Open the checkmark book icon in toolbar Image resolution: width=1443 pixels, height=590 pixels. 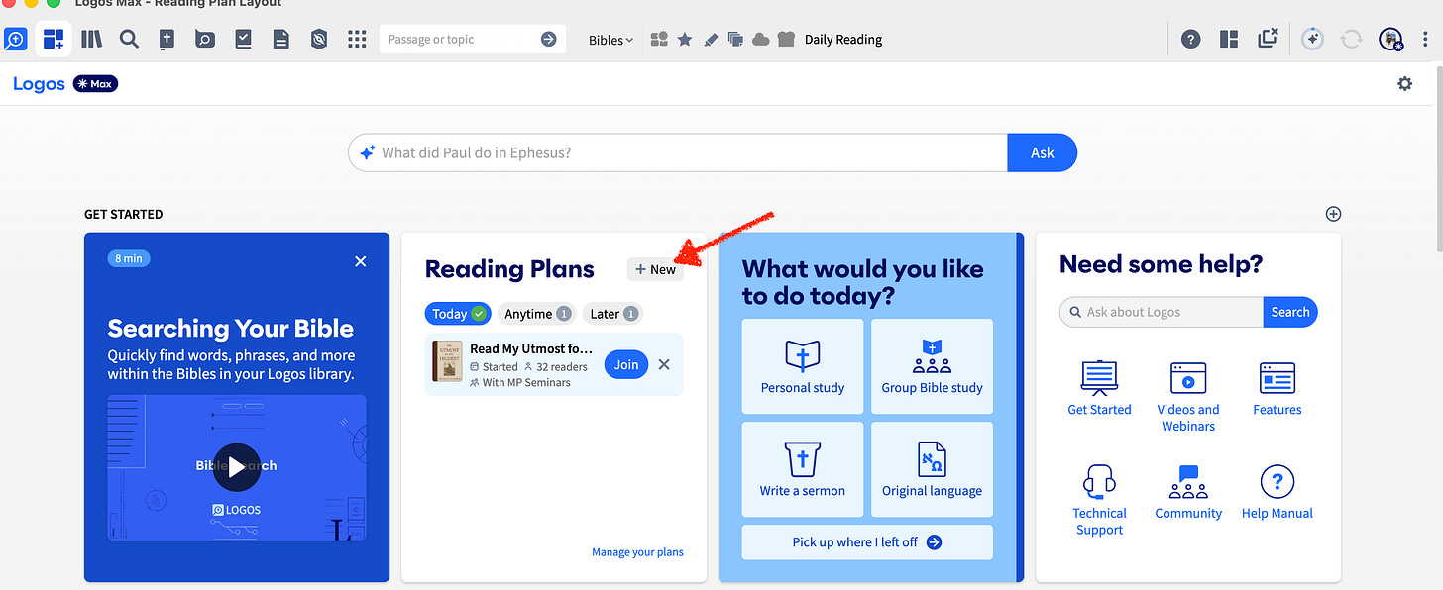[243, 40]
